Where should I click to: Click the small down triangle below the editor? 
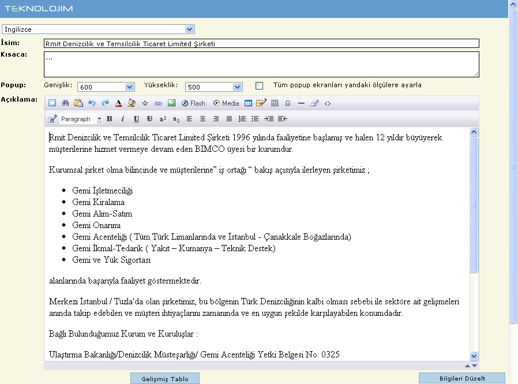point(474,366)
